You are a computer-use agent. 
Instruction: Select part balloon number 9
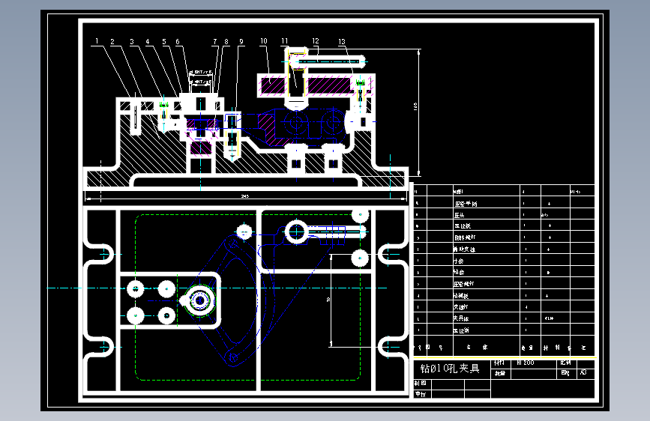click(241, 41)
